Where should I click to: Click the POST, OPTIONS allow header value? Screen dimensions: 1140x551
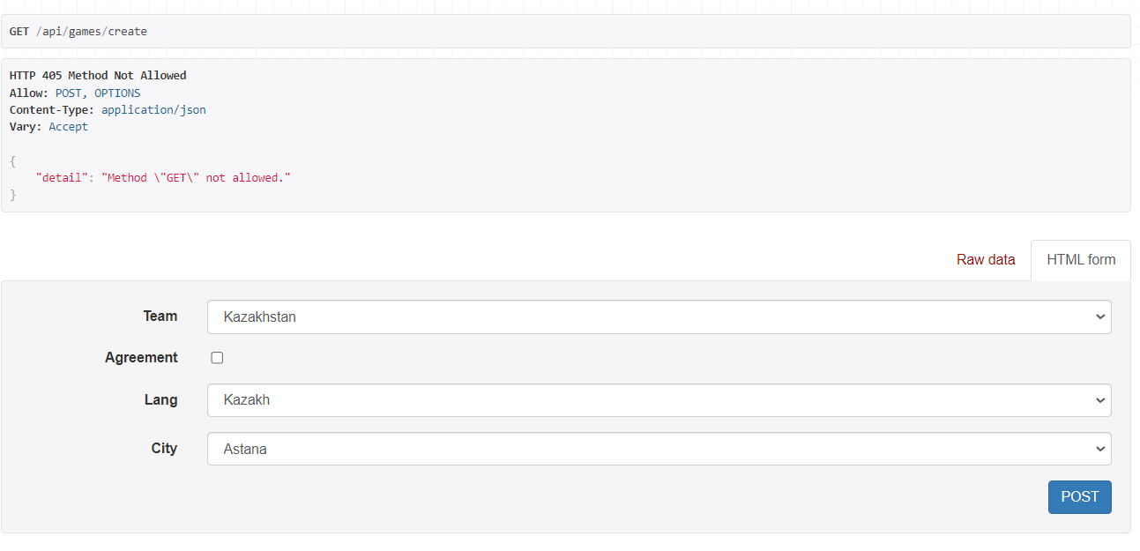pos(98,93)
